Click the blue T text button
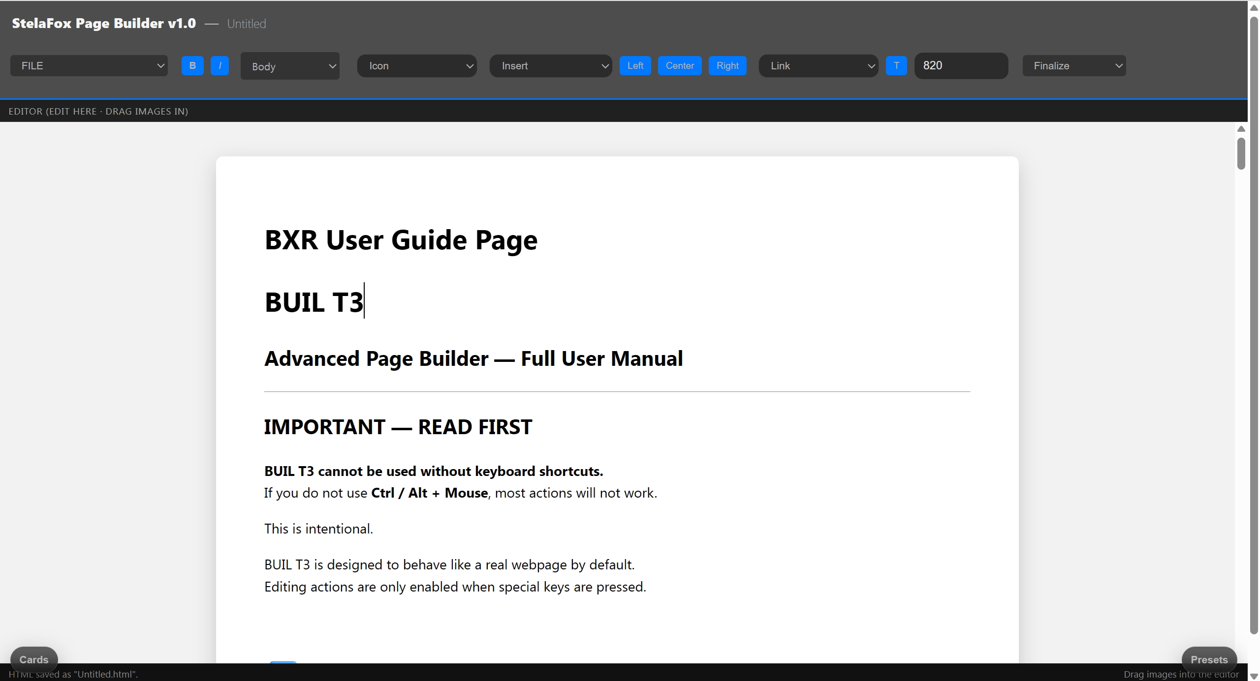This screenshot has width=1260, height=681. tap(896, 65)
